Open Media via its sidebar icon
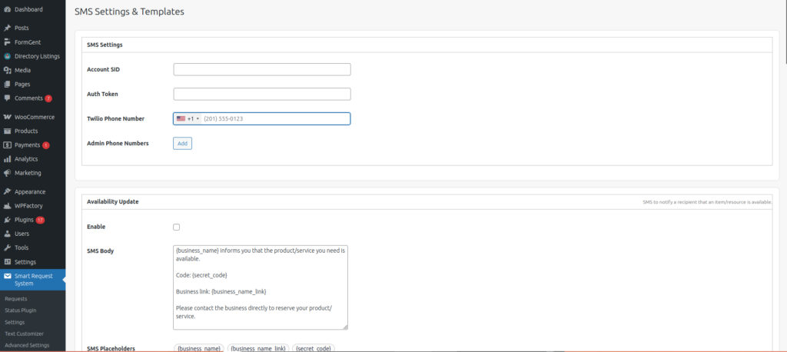 [7, 70]
